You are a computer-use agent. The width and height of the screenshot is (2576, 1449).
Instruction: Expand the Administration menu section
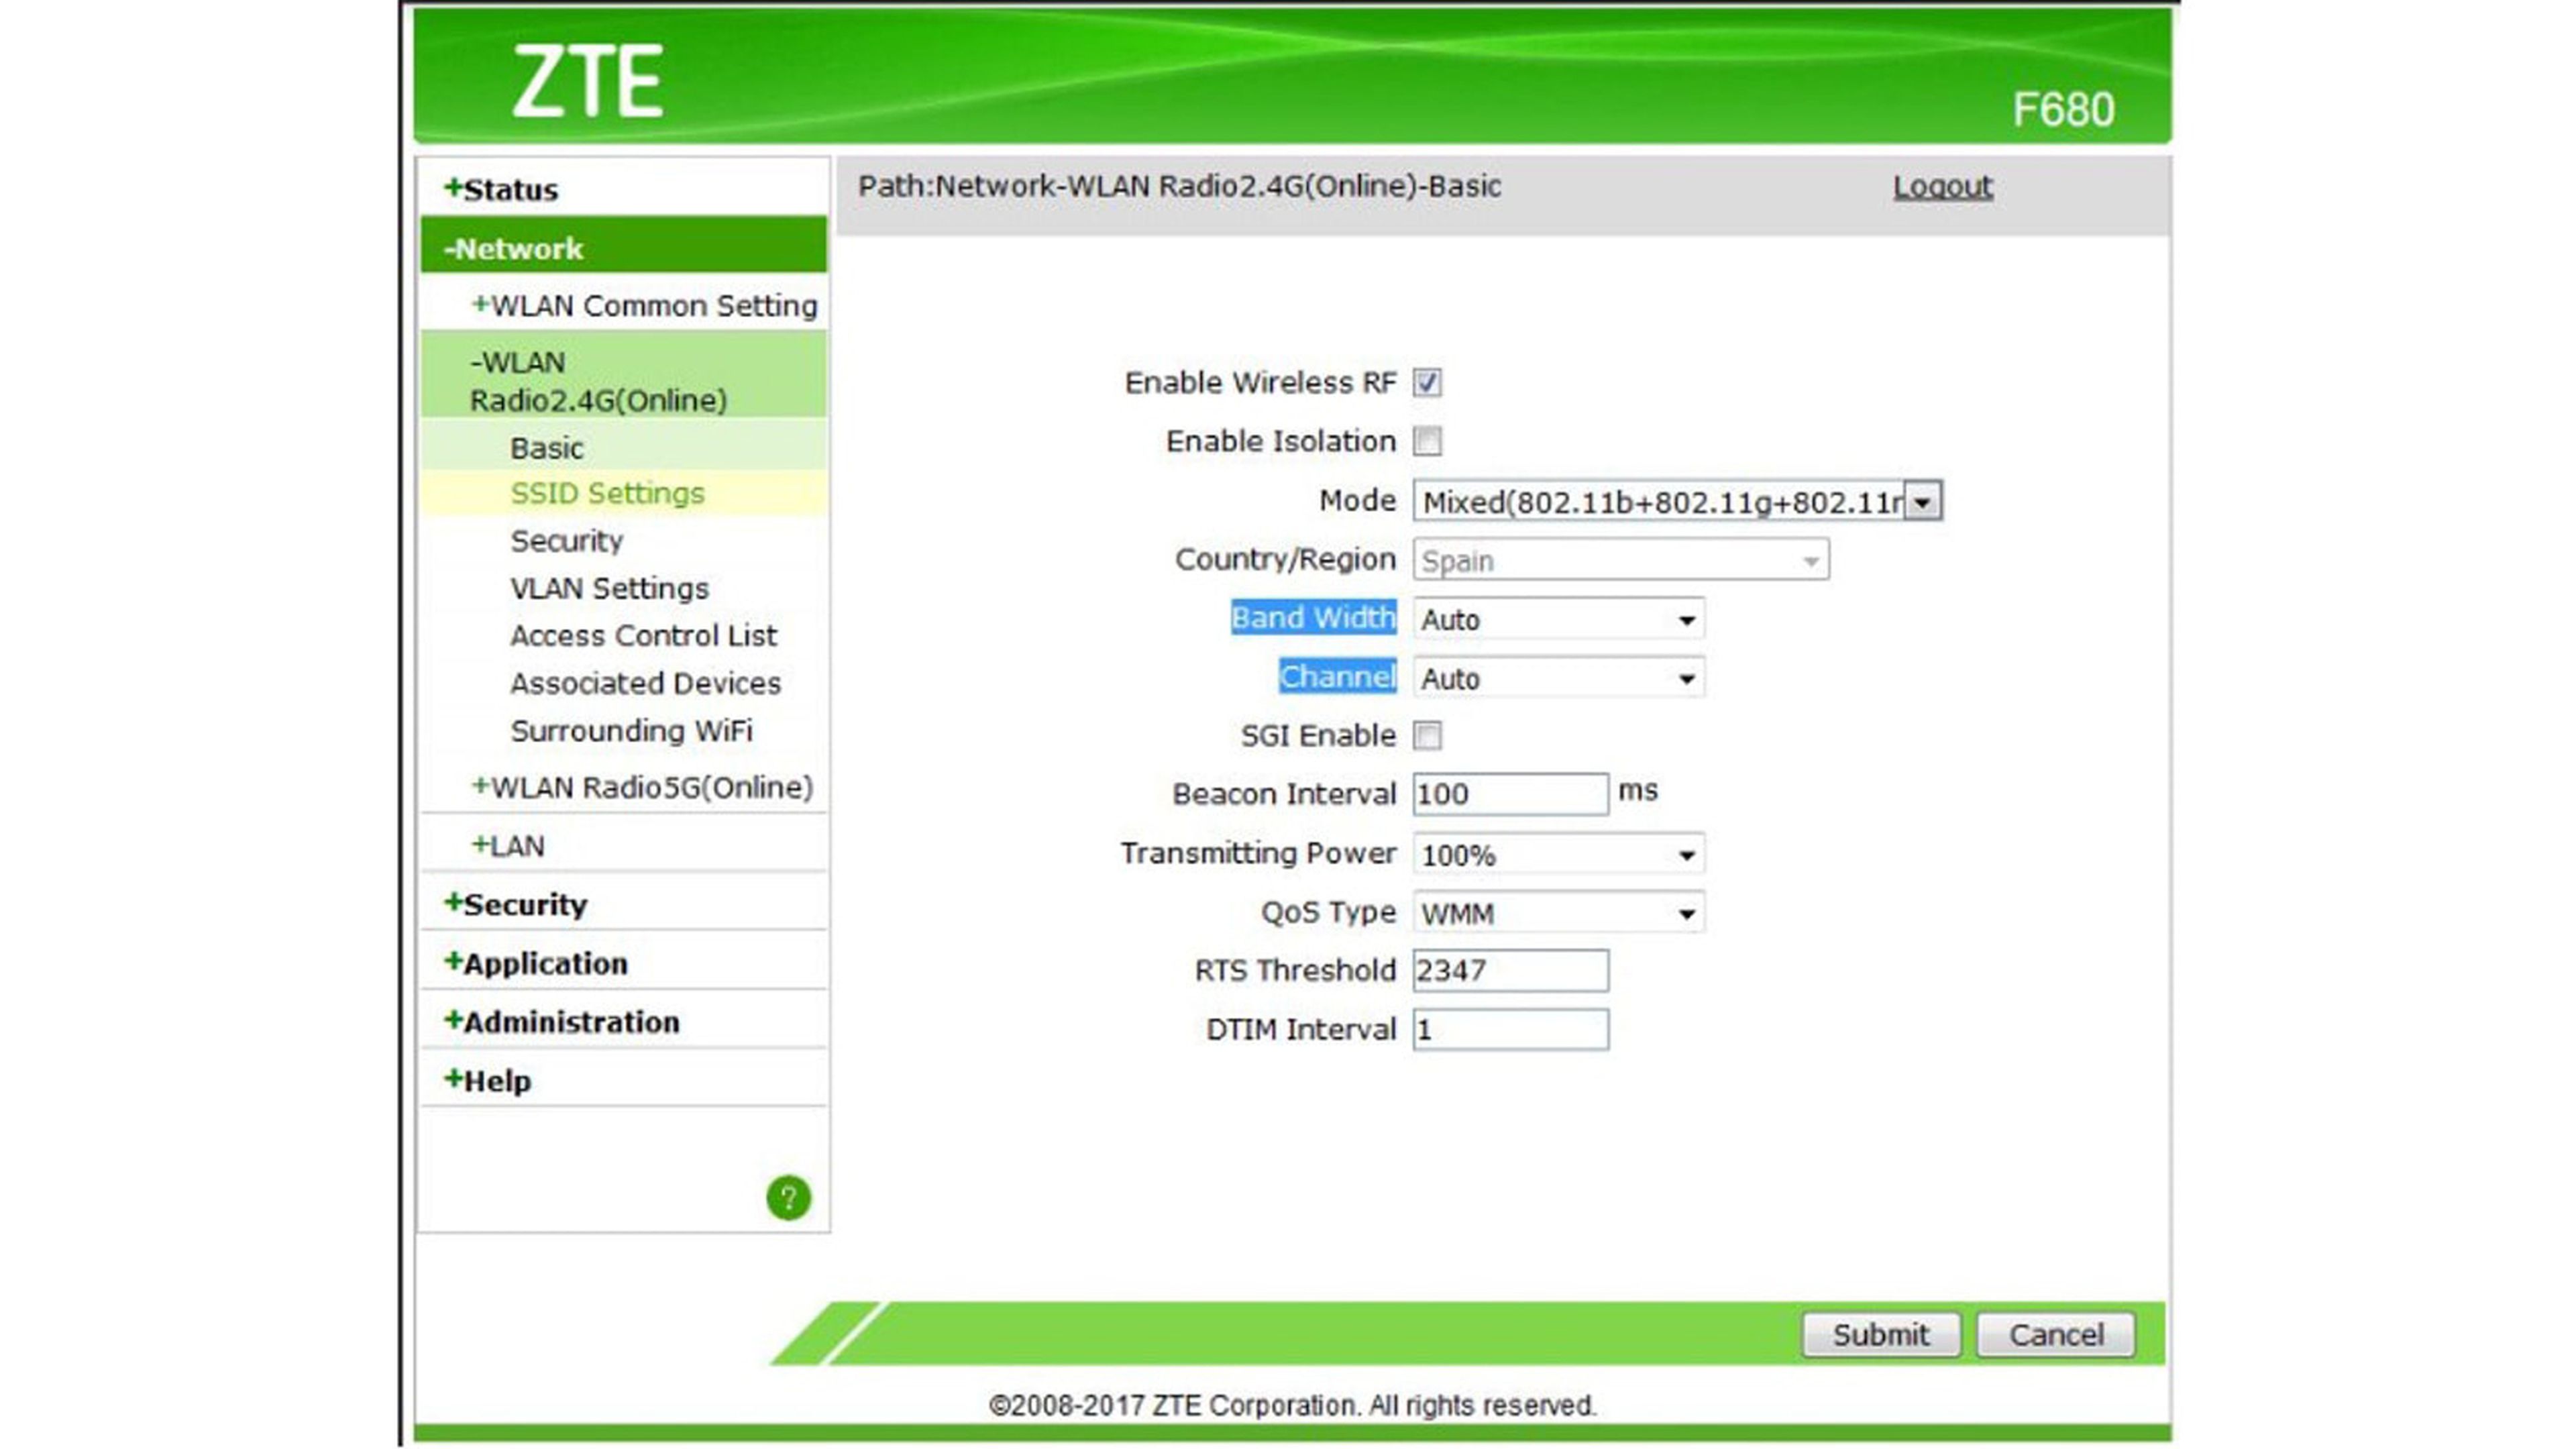(x=562, y=1022)
